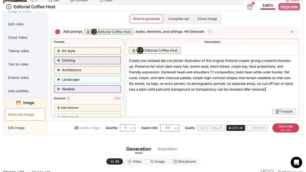Click the red info icon in banner

pos(58,32)
